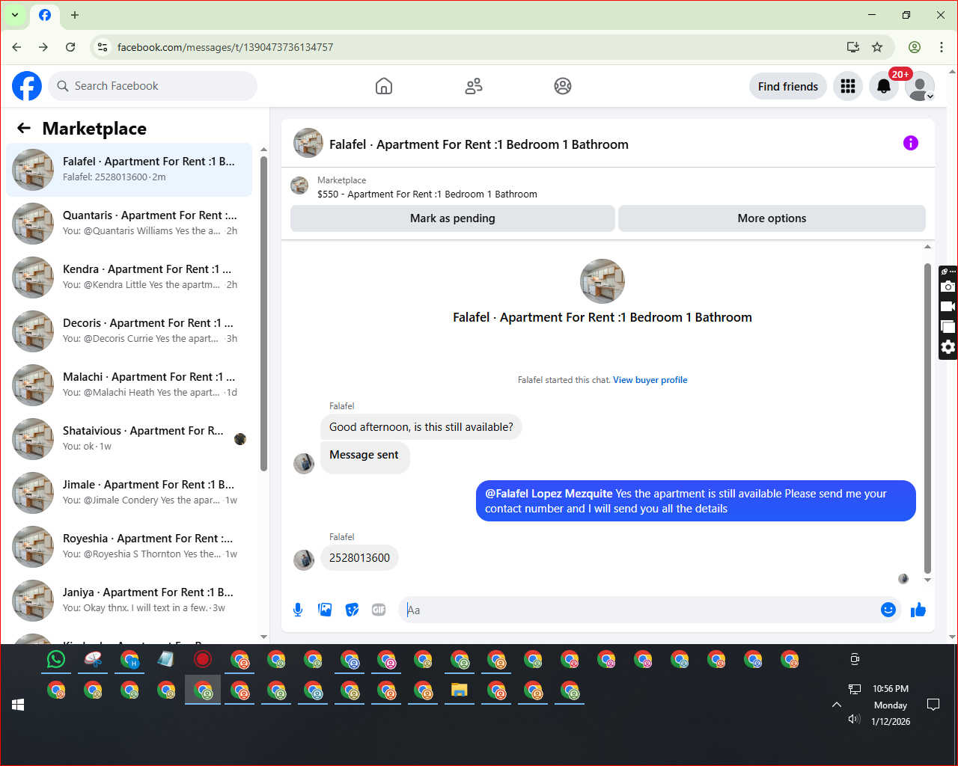The height and width of the screenshot is (766, 958).
Task: Click the browser address bar URL
Action: (x=225, y=47)
